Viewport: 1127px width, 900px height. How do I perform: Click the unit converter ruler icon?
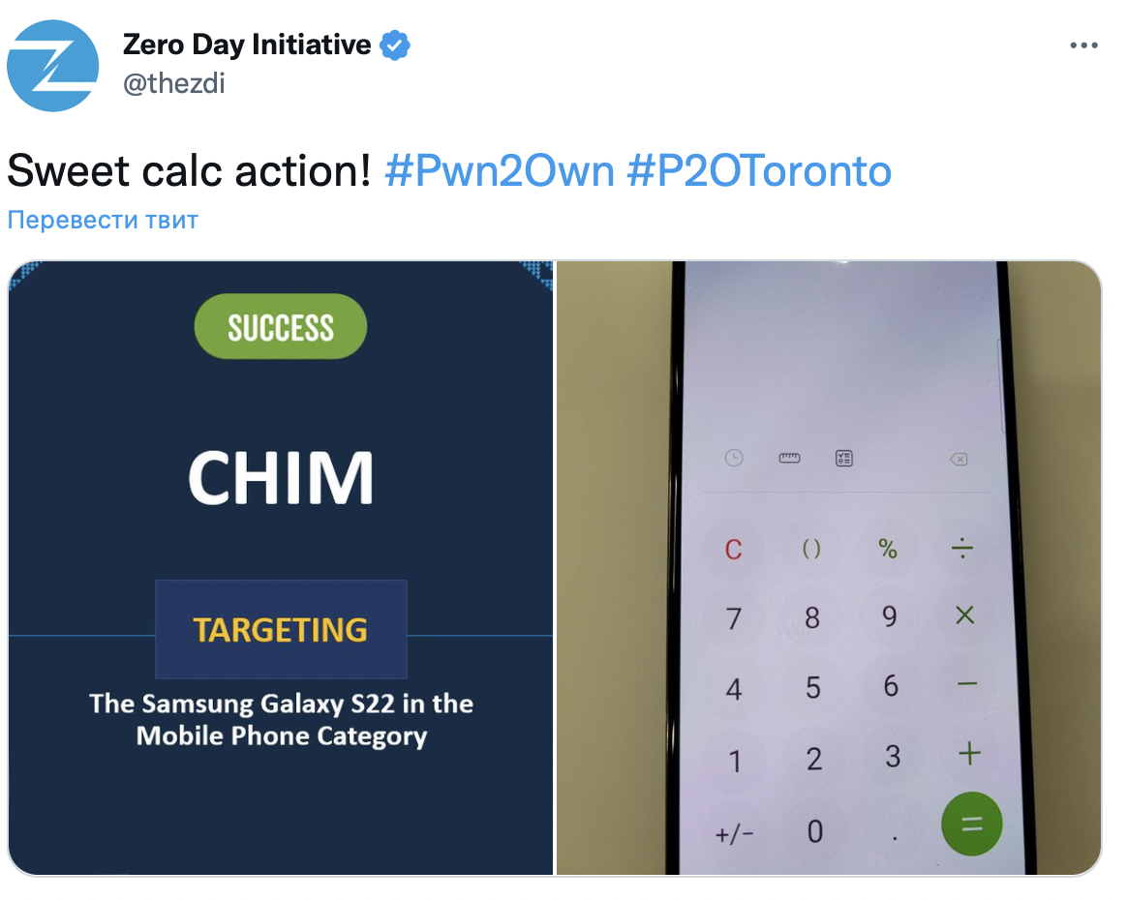(x=789, y=458)
